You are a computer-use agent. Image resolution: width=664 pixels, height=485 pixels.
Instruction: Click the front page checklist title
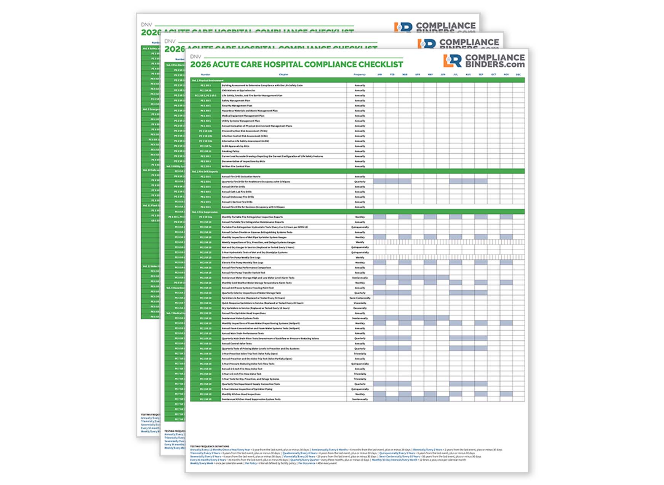tap(296, 65)
